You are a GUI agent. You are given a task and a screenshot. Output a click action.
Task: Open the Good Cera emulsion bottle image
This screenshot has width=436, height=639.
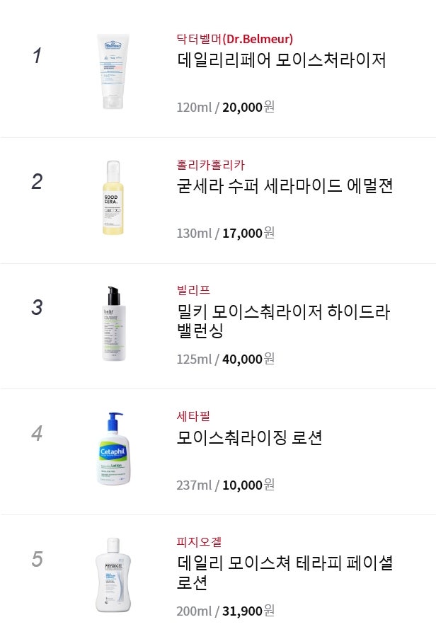point(113,197)
